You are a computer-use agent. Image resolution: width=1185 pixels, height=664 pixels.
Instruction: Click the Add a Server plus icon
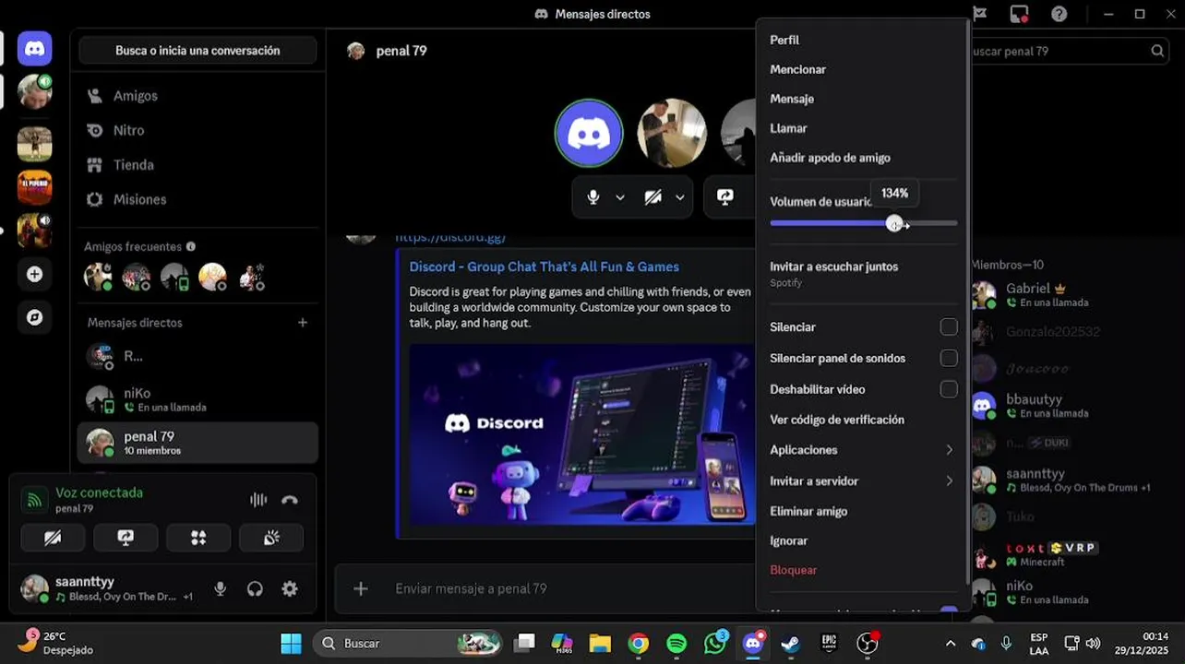tap(34, 274)
